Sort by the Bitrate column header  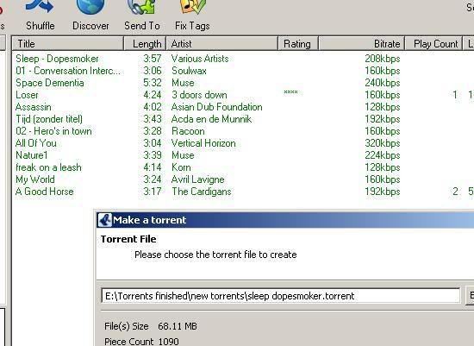tap(362, 44)
